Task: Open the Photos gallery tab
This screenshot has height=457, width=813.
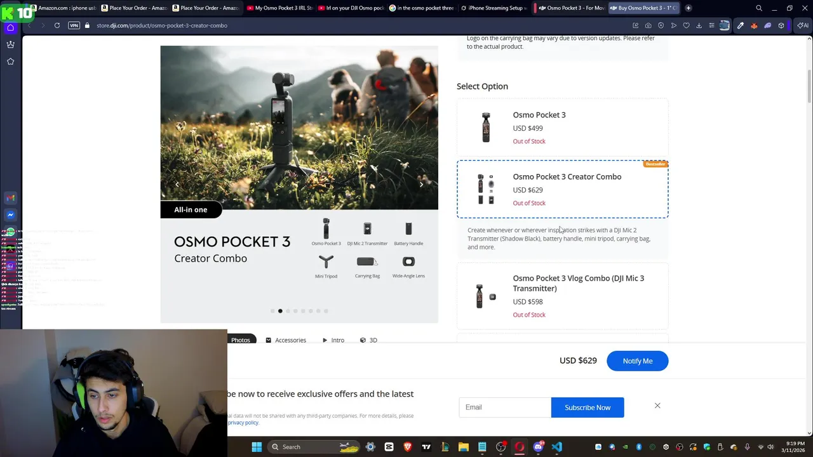Action: pyautogui.click(x=241, y=340)
